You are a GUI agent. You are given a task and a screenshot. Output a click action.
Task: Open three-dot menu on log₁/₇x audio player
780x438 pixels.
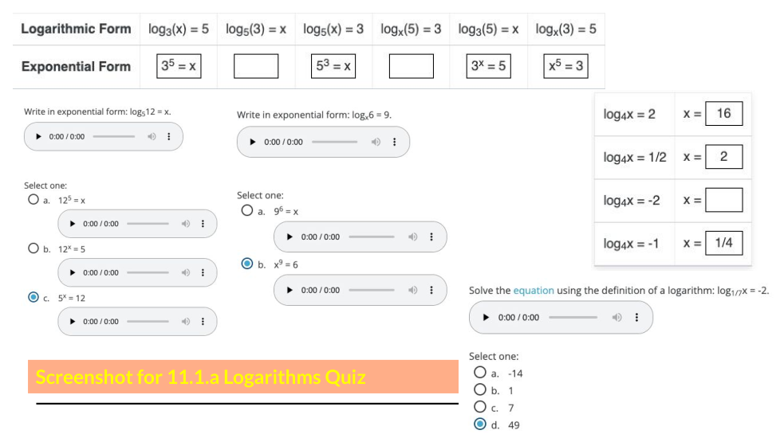[636, 317]
